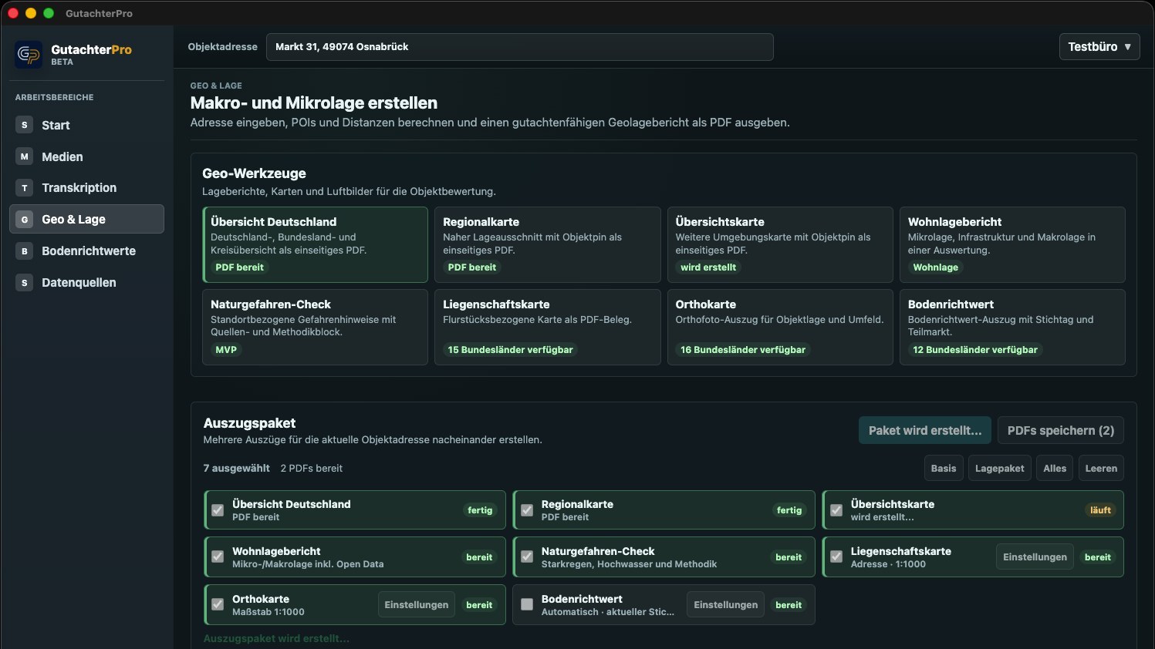Open the Medien workspace

[86, 156]
